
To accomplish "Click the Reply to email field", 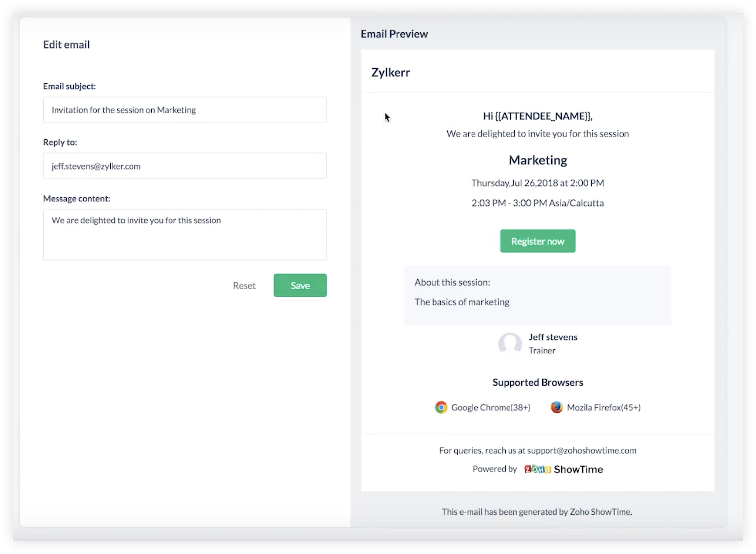I will pyautogui.click(x=185, y=166).
